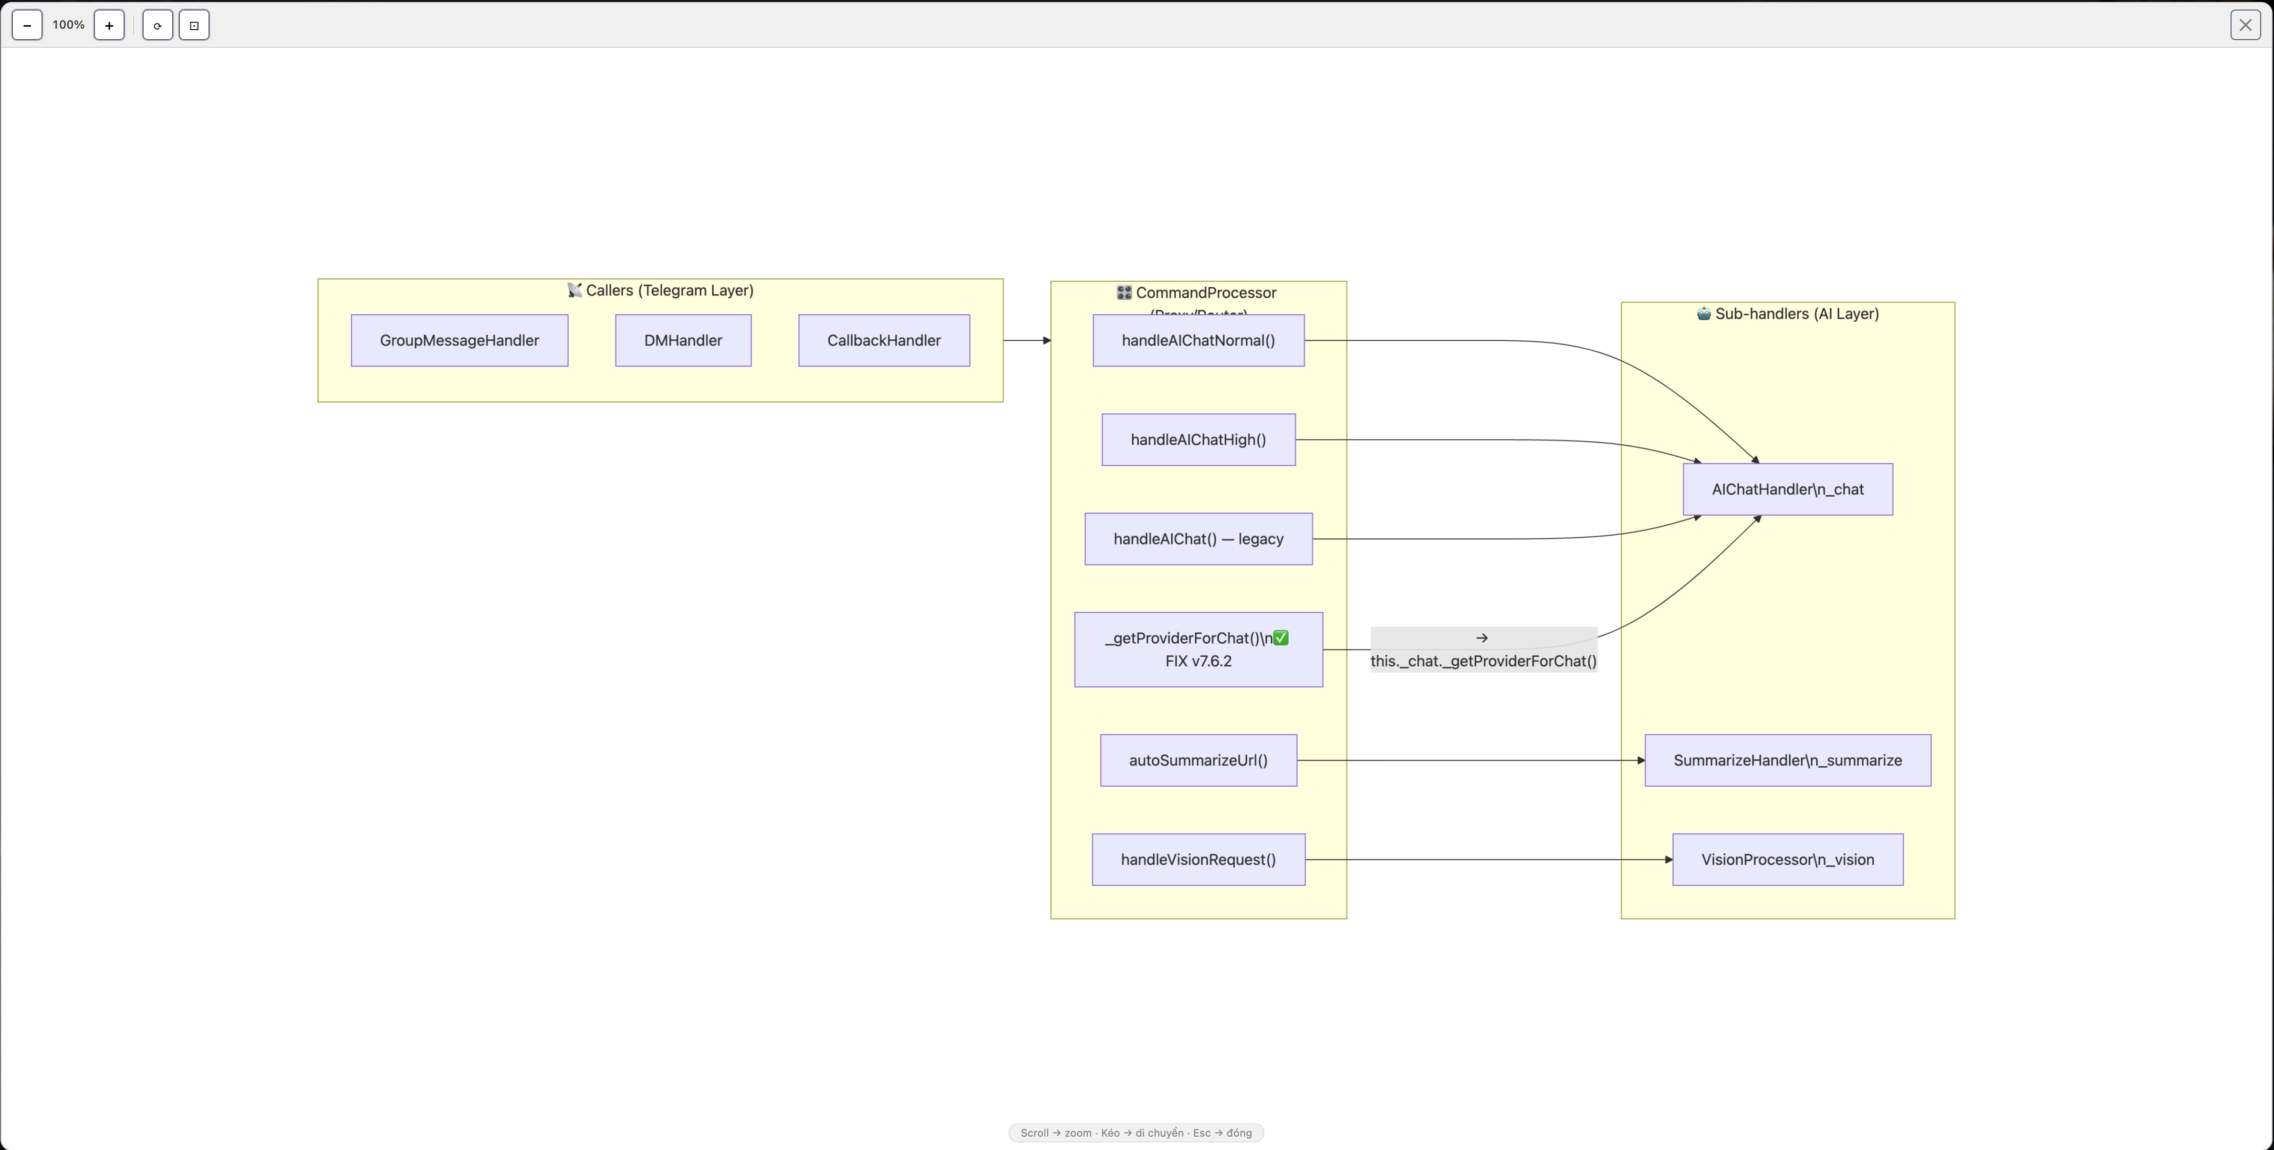2274x1150 pixels.
Task: Click the zoom out minus button
Action: (x=27, y=26)
